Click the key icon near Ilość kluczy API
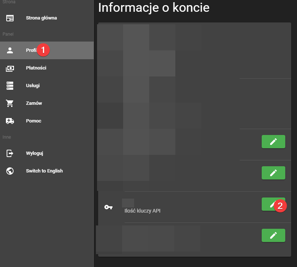297x267 pixels. click(x=108, y=207)
